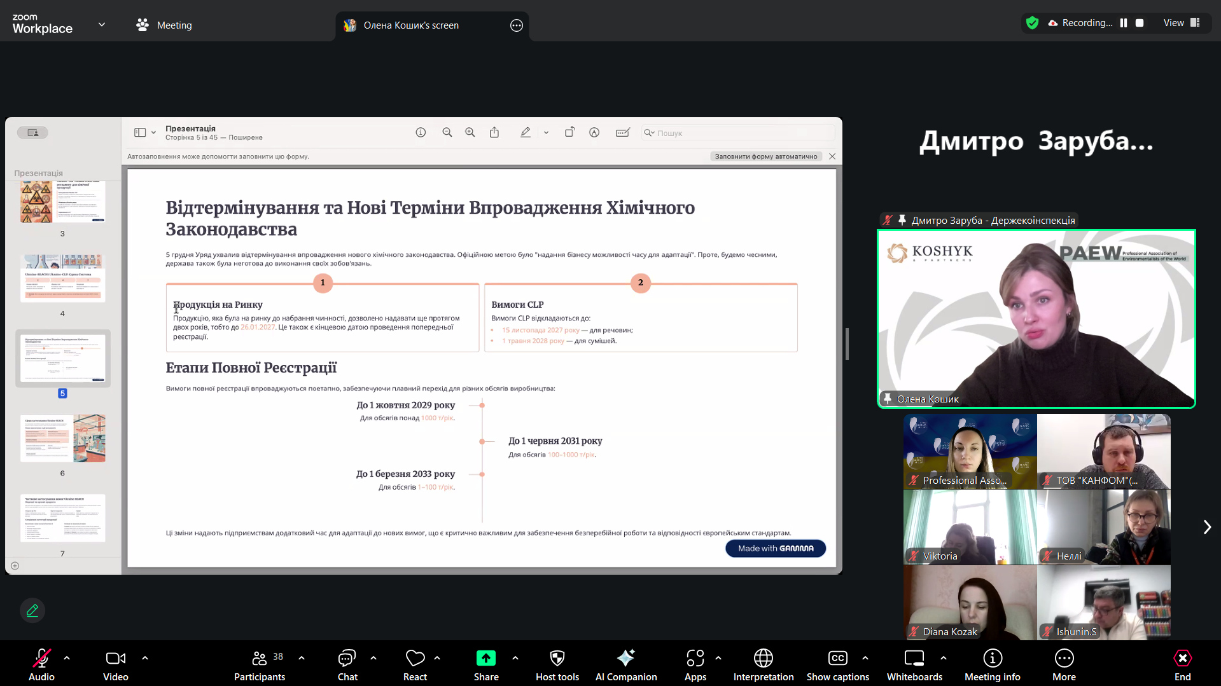Viewport: 1221px width, 686px height.
Task: Expand the React options arrow
Action: point(437,658)
